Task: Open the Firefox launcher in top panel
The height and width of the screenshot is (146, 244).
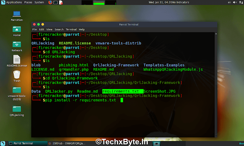Action: [x=50, y=2]
